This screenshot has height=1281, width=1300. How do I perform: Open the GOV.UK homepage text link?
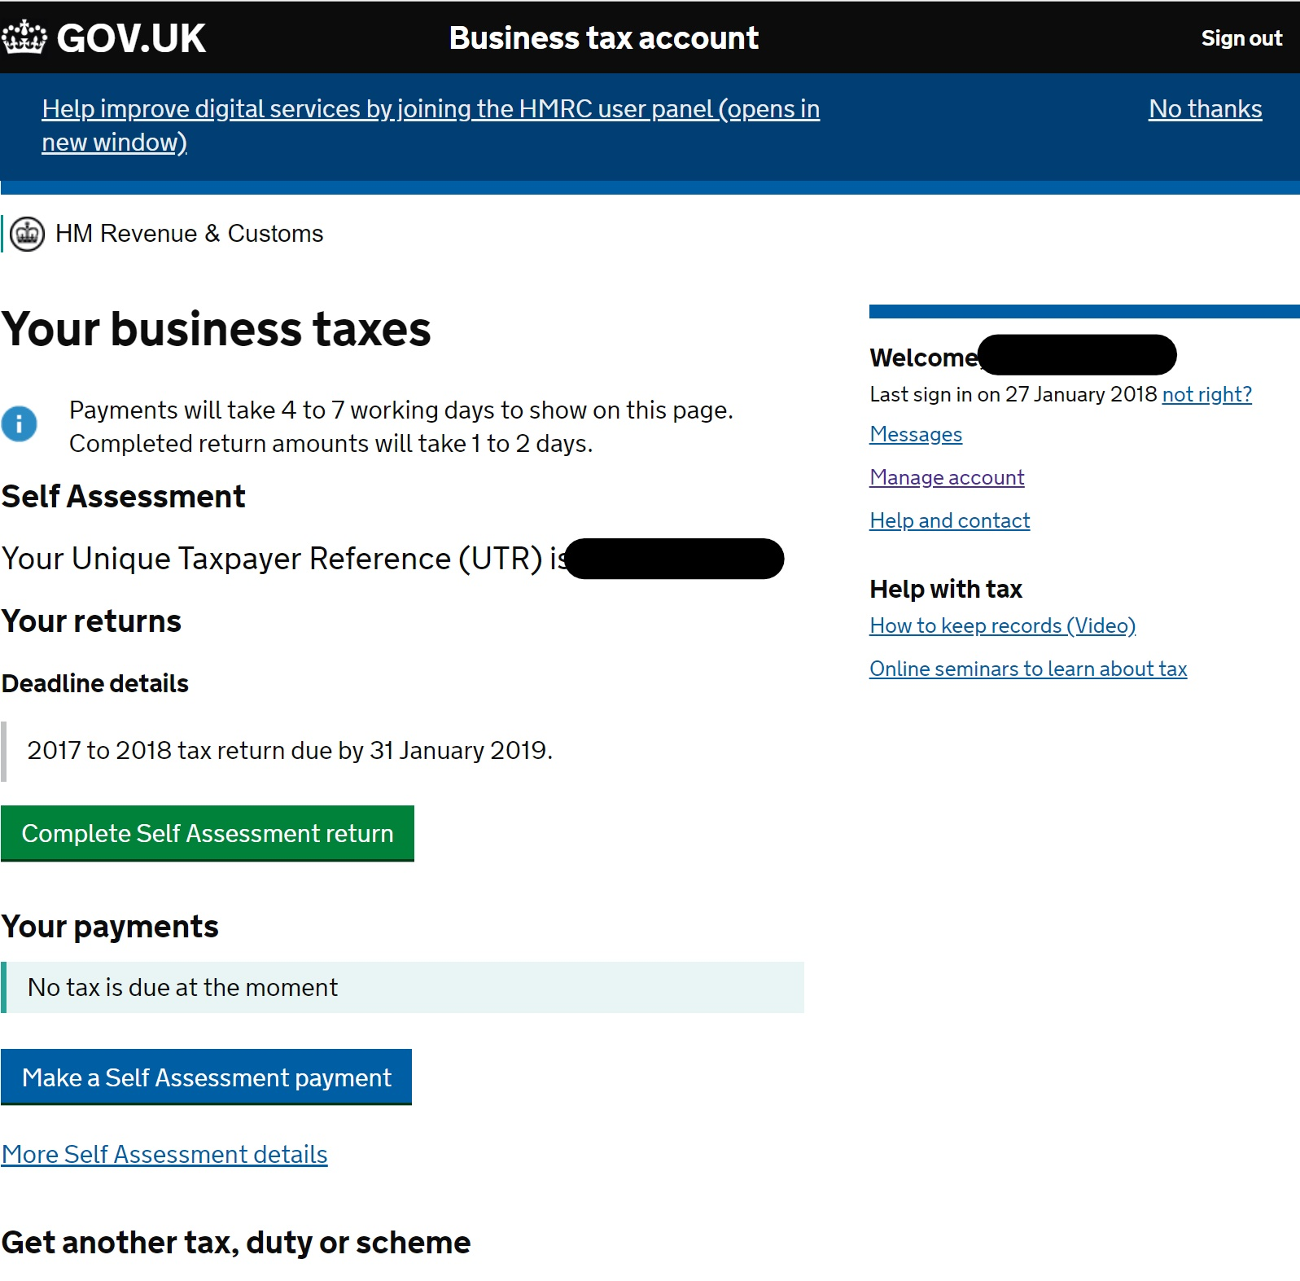131,38
